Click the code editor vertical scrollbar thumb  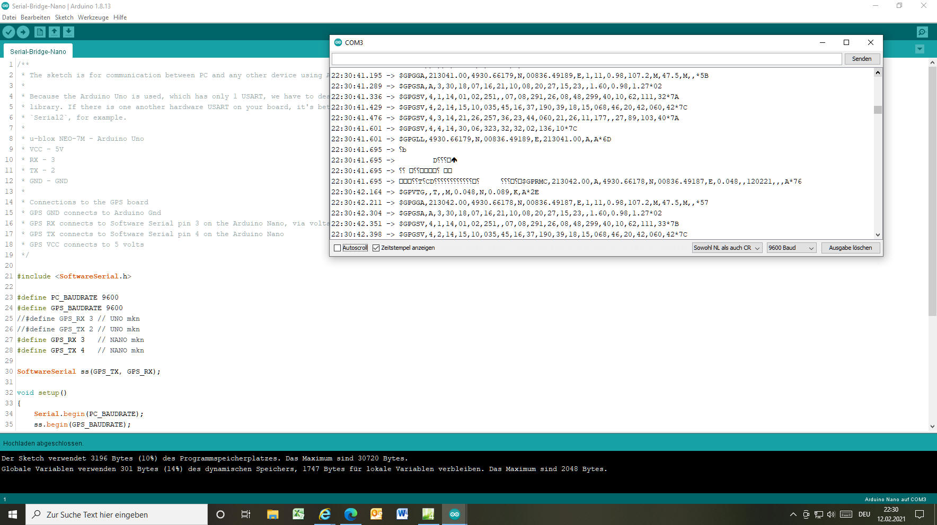click(x=932, y=192)
